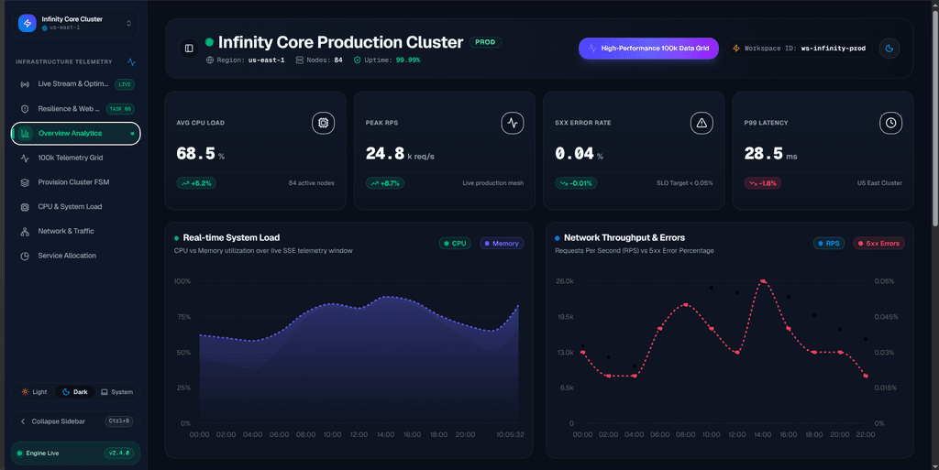The image size is (939, 470).
Task: Click the Workspace ID ws-infinity-prod badge
Action: tap(799, 49)
